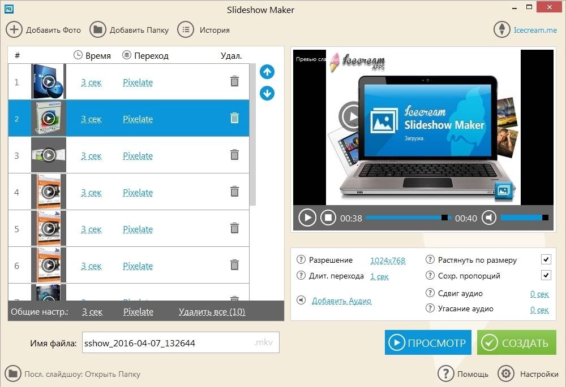Change the common duration 3 сек setting
This screenshot has height=387, width=566.
[92, 312]
